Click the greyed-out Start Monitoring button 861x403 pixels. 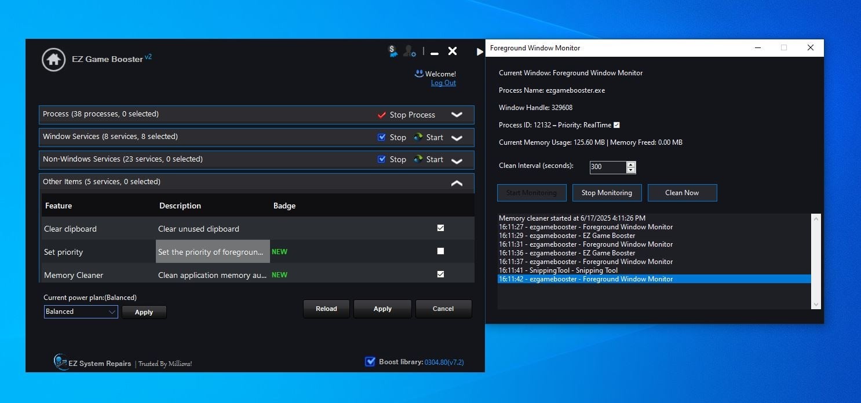point(531,193)
